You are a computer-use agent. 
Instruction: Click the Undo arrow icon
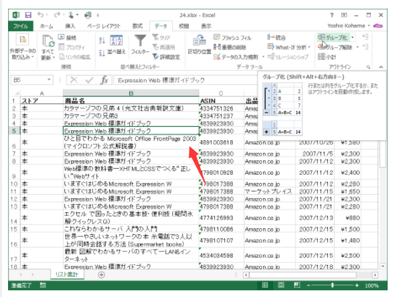tap(41, 15)
